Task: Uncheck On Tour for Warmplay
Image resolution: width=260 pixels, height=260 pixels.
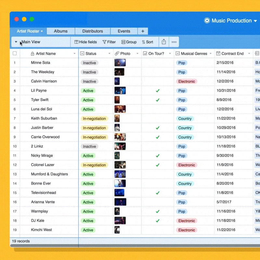Action: coord(158,211)
